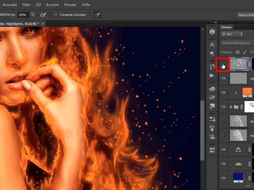Click link icon on the group layer
This screenshot has height=190, width=254.
tap(242, 107)
